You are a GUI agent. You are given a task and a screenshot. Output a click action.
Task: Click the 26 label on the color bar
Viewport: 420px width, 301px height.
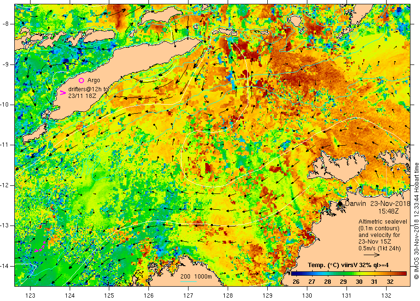coord(296,282)
